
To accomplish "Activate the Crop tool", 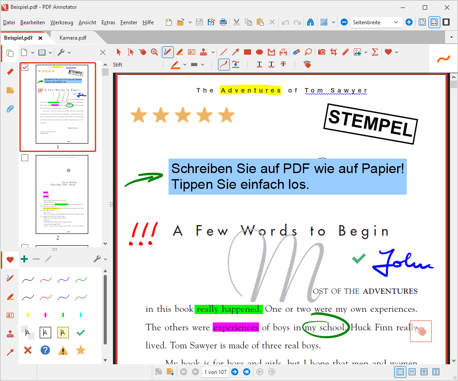I will click(334, 52).
